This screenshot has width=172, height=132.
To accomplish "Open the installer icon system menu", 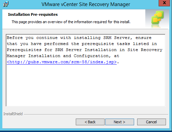I will [6, 4].
